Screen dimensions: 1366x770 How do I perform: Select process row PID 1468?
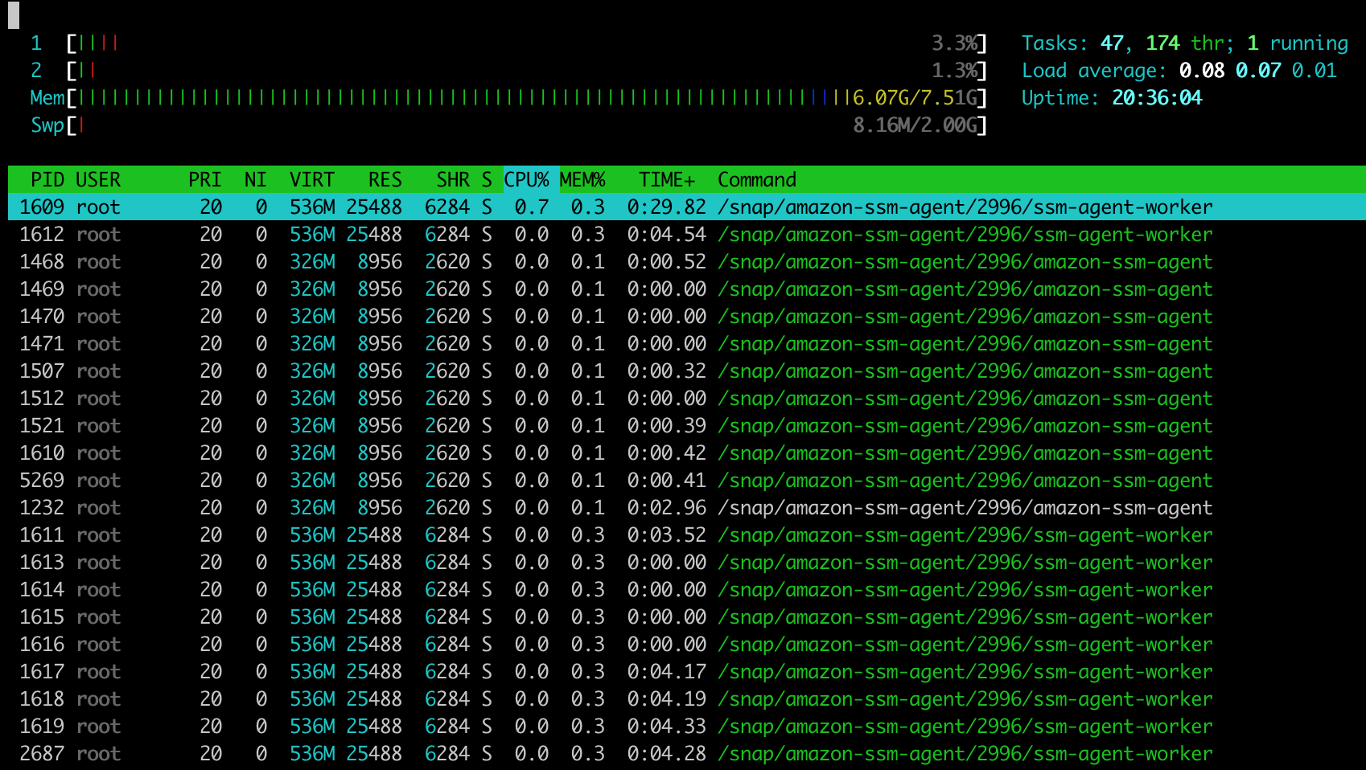tap(687, 261)
